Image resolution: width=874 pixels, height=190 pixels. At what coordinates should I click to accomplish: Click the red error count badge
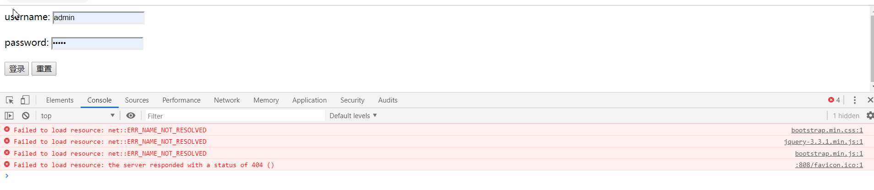pos(834,100)
